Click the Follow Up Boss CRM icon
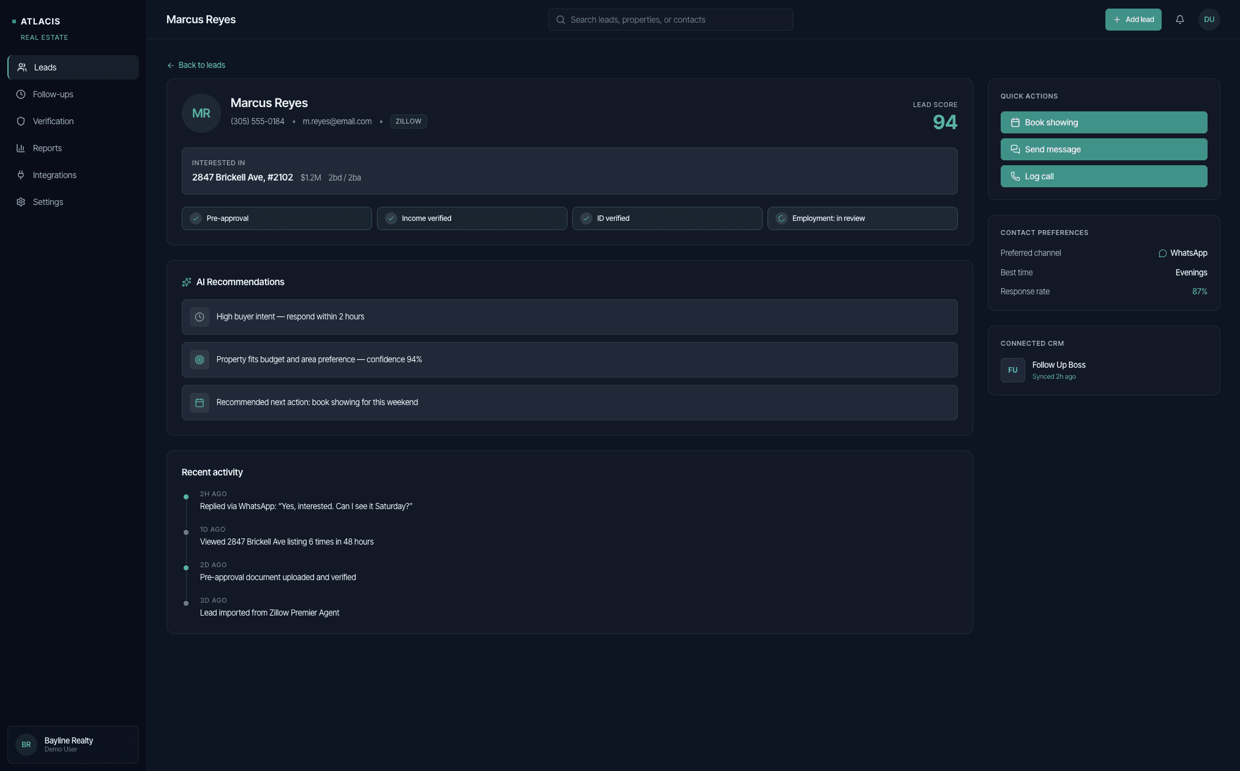Viewport: 1240px width, 771px height. click(1012, 370)
